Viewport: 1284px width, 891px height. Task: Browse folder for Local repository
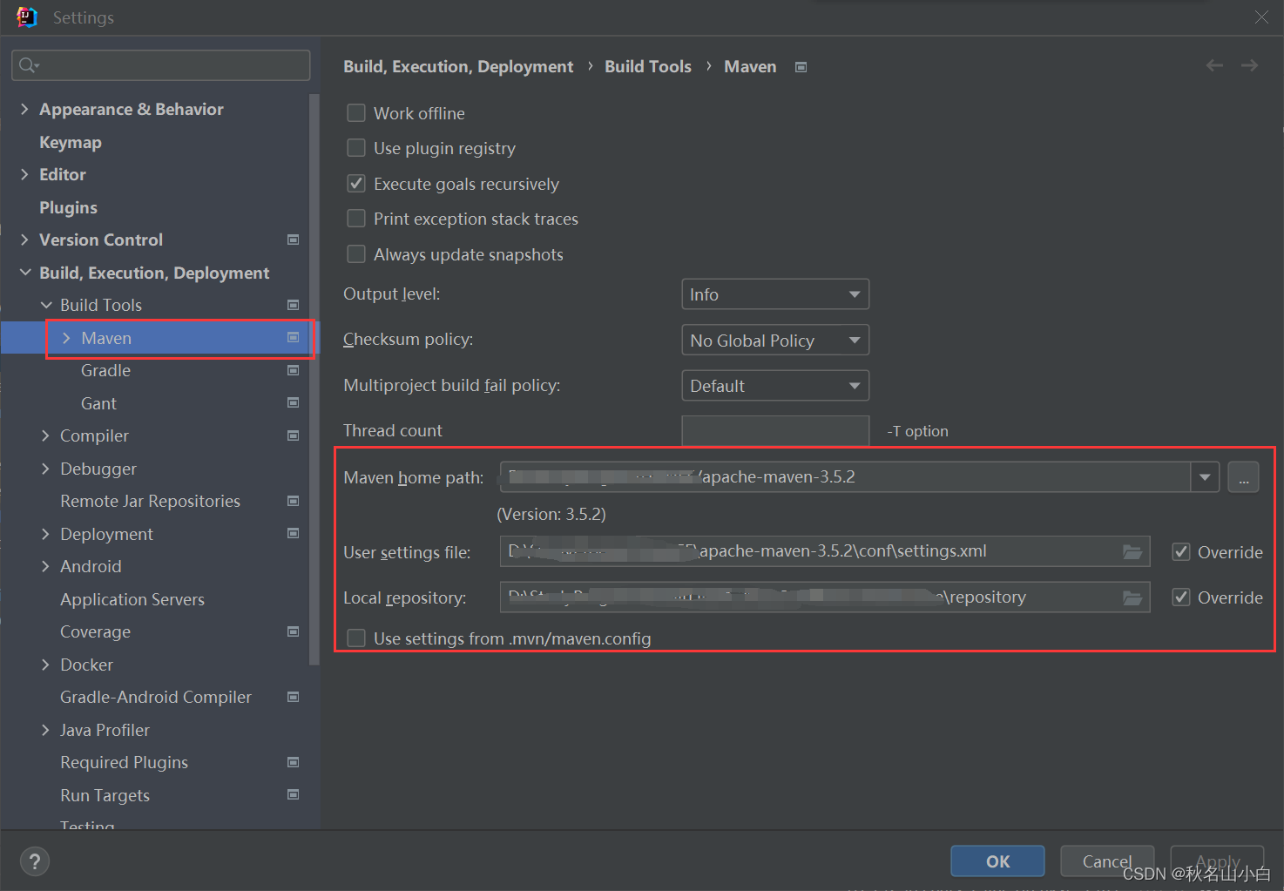pyautogui.click(x=1132, y=597)
